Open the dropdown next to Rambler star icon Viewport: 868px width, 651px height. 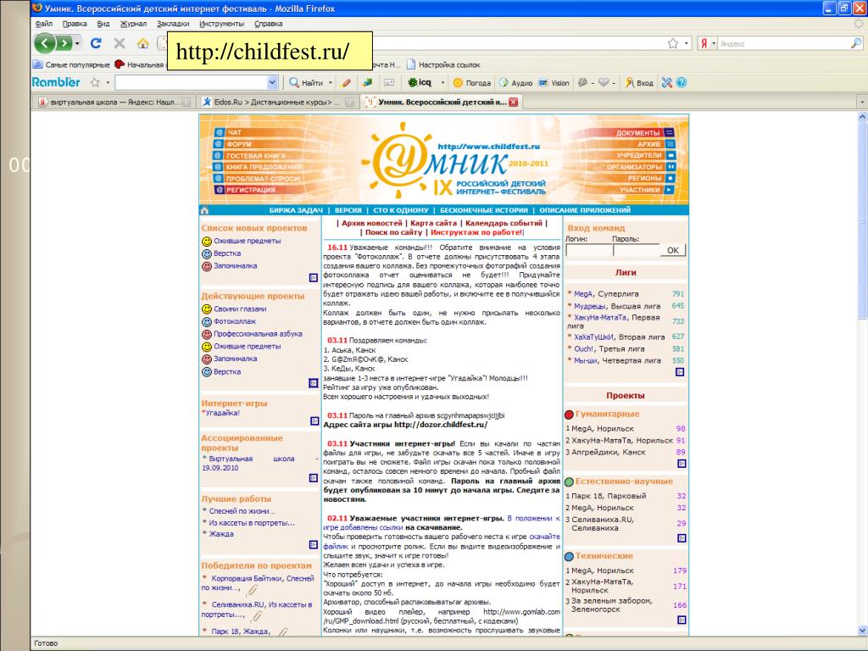coord(108,82)
